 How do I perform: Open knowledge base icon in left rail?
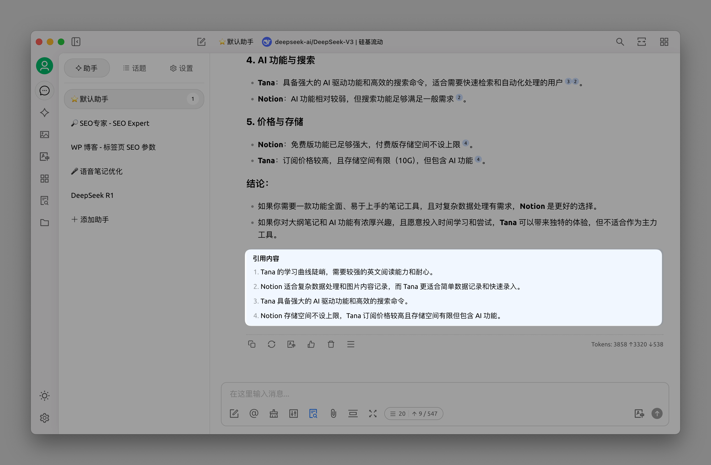(x=45, y=200)
